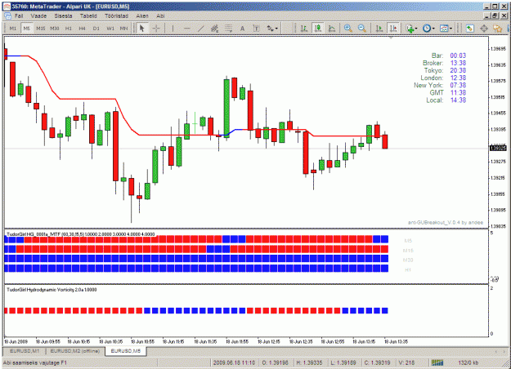Click the TudorGirl HG MTF indicator label
Image resolution: width=511 pixels, height=369 pixels.
click(80, 234)
